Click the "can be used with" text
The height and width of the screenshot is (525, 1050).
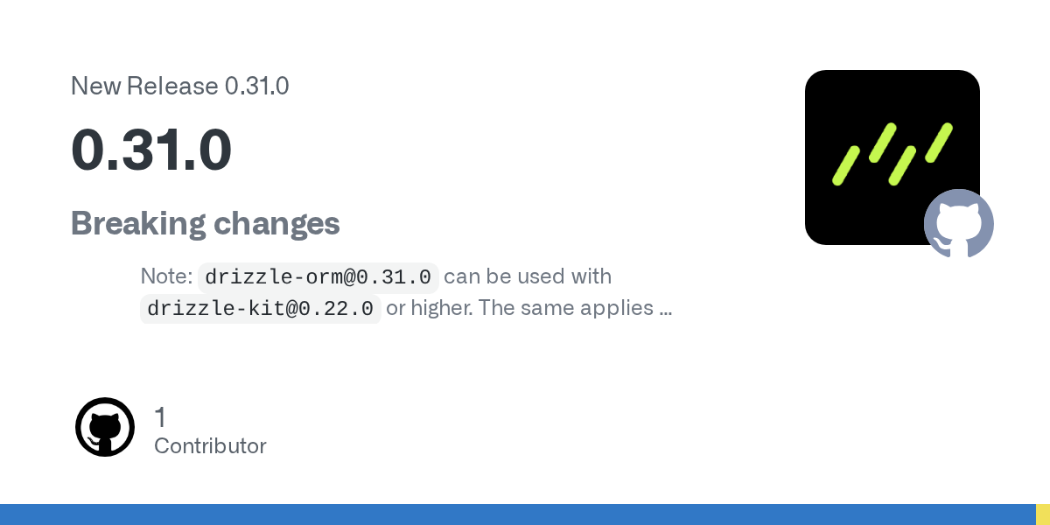(x=528, y=276)
